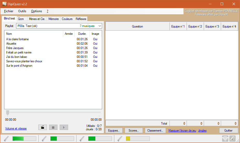Click the Wi-Fi signal icon at bottom right
This screenshot has width=240, height=143.
225,139
